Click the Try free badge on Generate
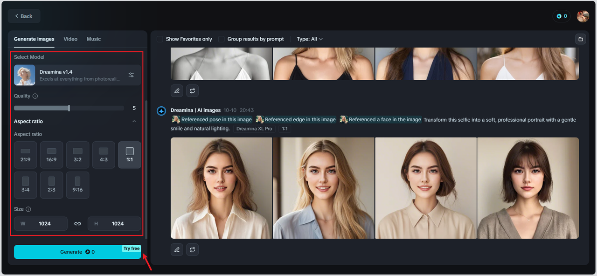Screen dimensions: 597x276 coord(132,248)
